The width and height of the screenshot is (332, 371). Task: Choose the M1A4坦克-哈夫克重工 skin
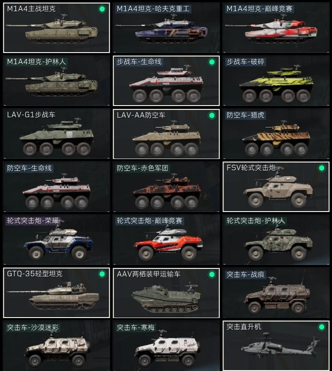(166, 28)
